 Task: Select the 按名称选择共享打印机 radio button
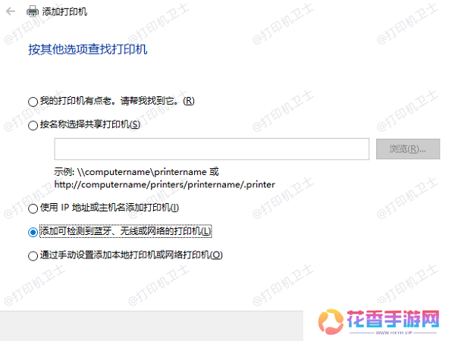coord(33,125)
